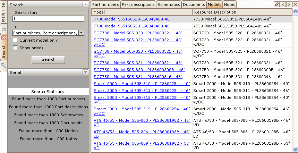Select description cell SC7750 Model 505-831

tap(242, 77)
